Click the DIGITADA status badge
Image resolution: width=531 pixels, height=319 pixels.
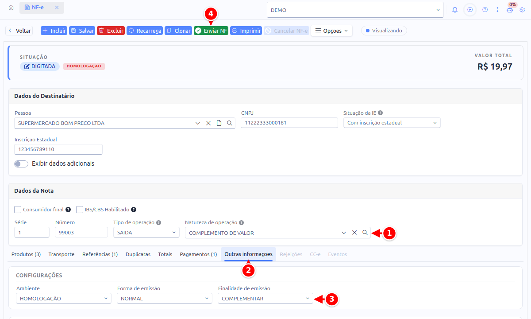pos(40,66)
